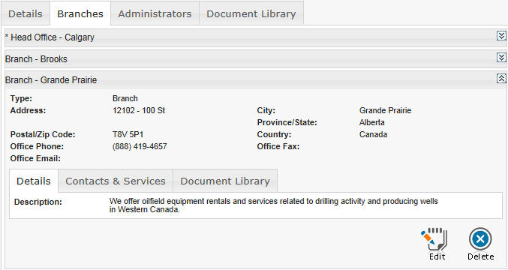Click the postal code T8V 5P1
508x270 pixels.
point(128,134)
